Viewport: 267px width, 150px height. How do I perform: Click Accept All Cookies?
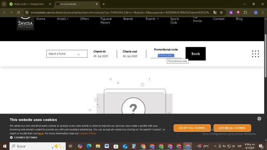click(192, 128)
